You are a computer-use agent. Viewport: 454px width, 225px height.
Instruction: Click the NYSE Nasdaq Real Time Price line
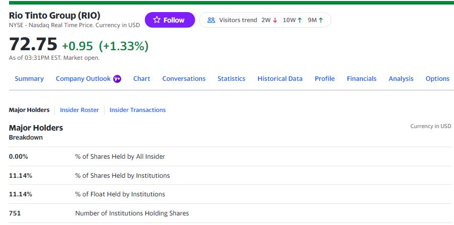click(74, 25)
